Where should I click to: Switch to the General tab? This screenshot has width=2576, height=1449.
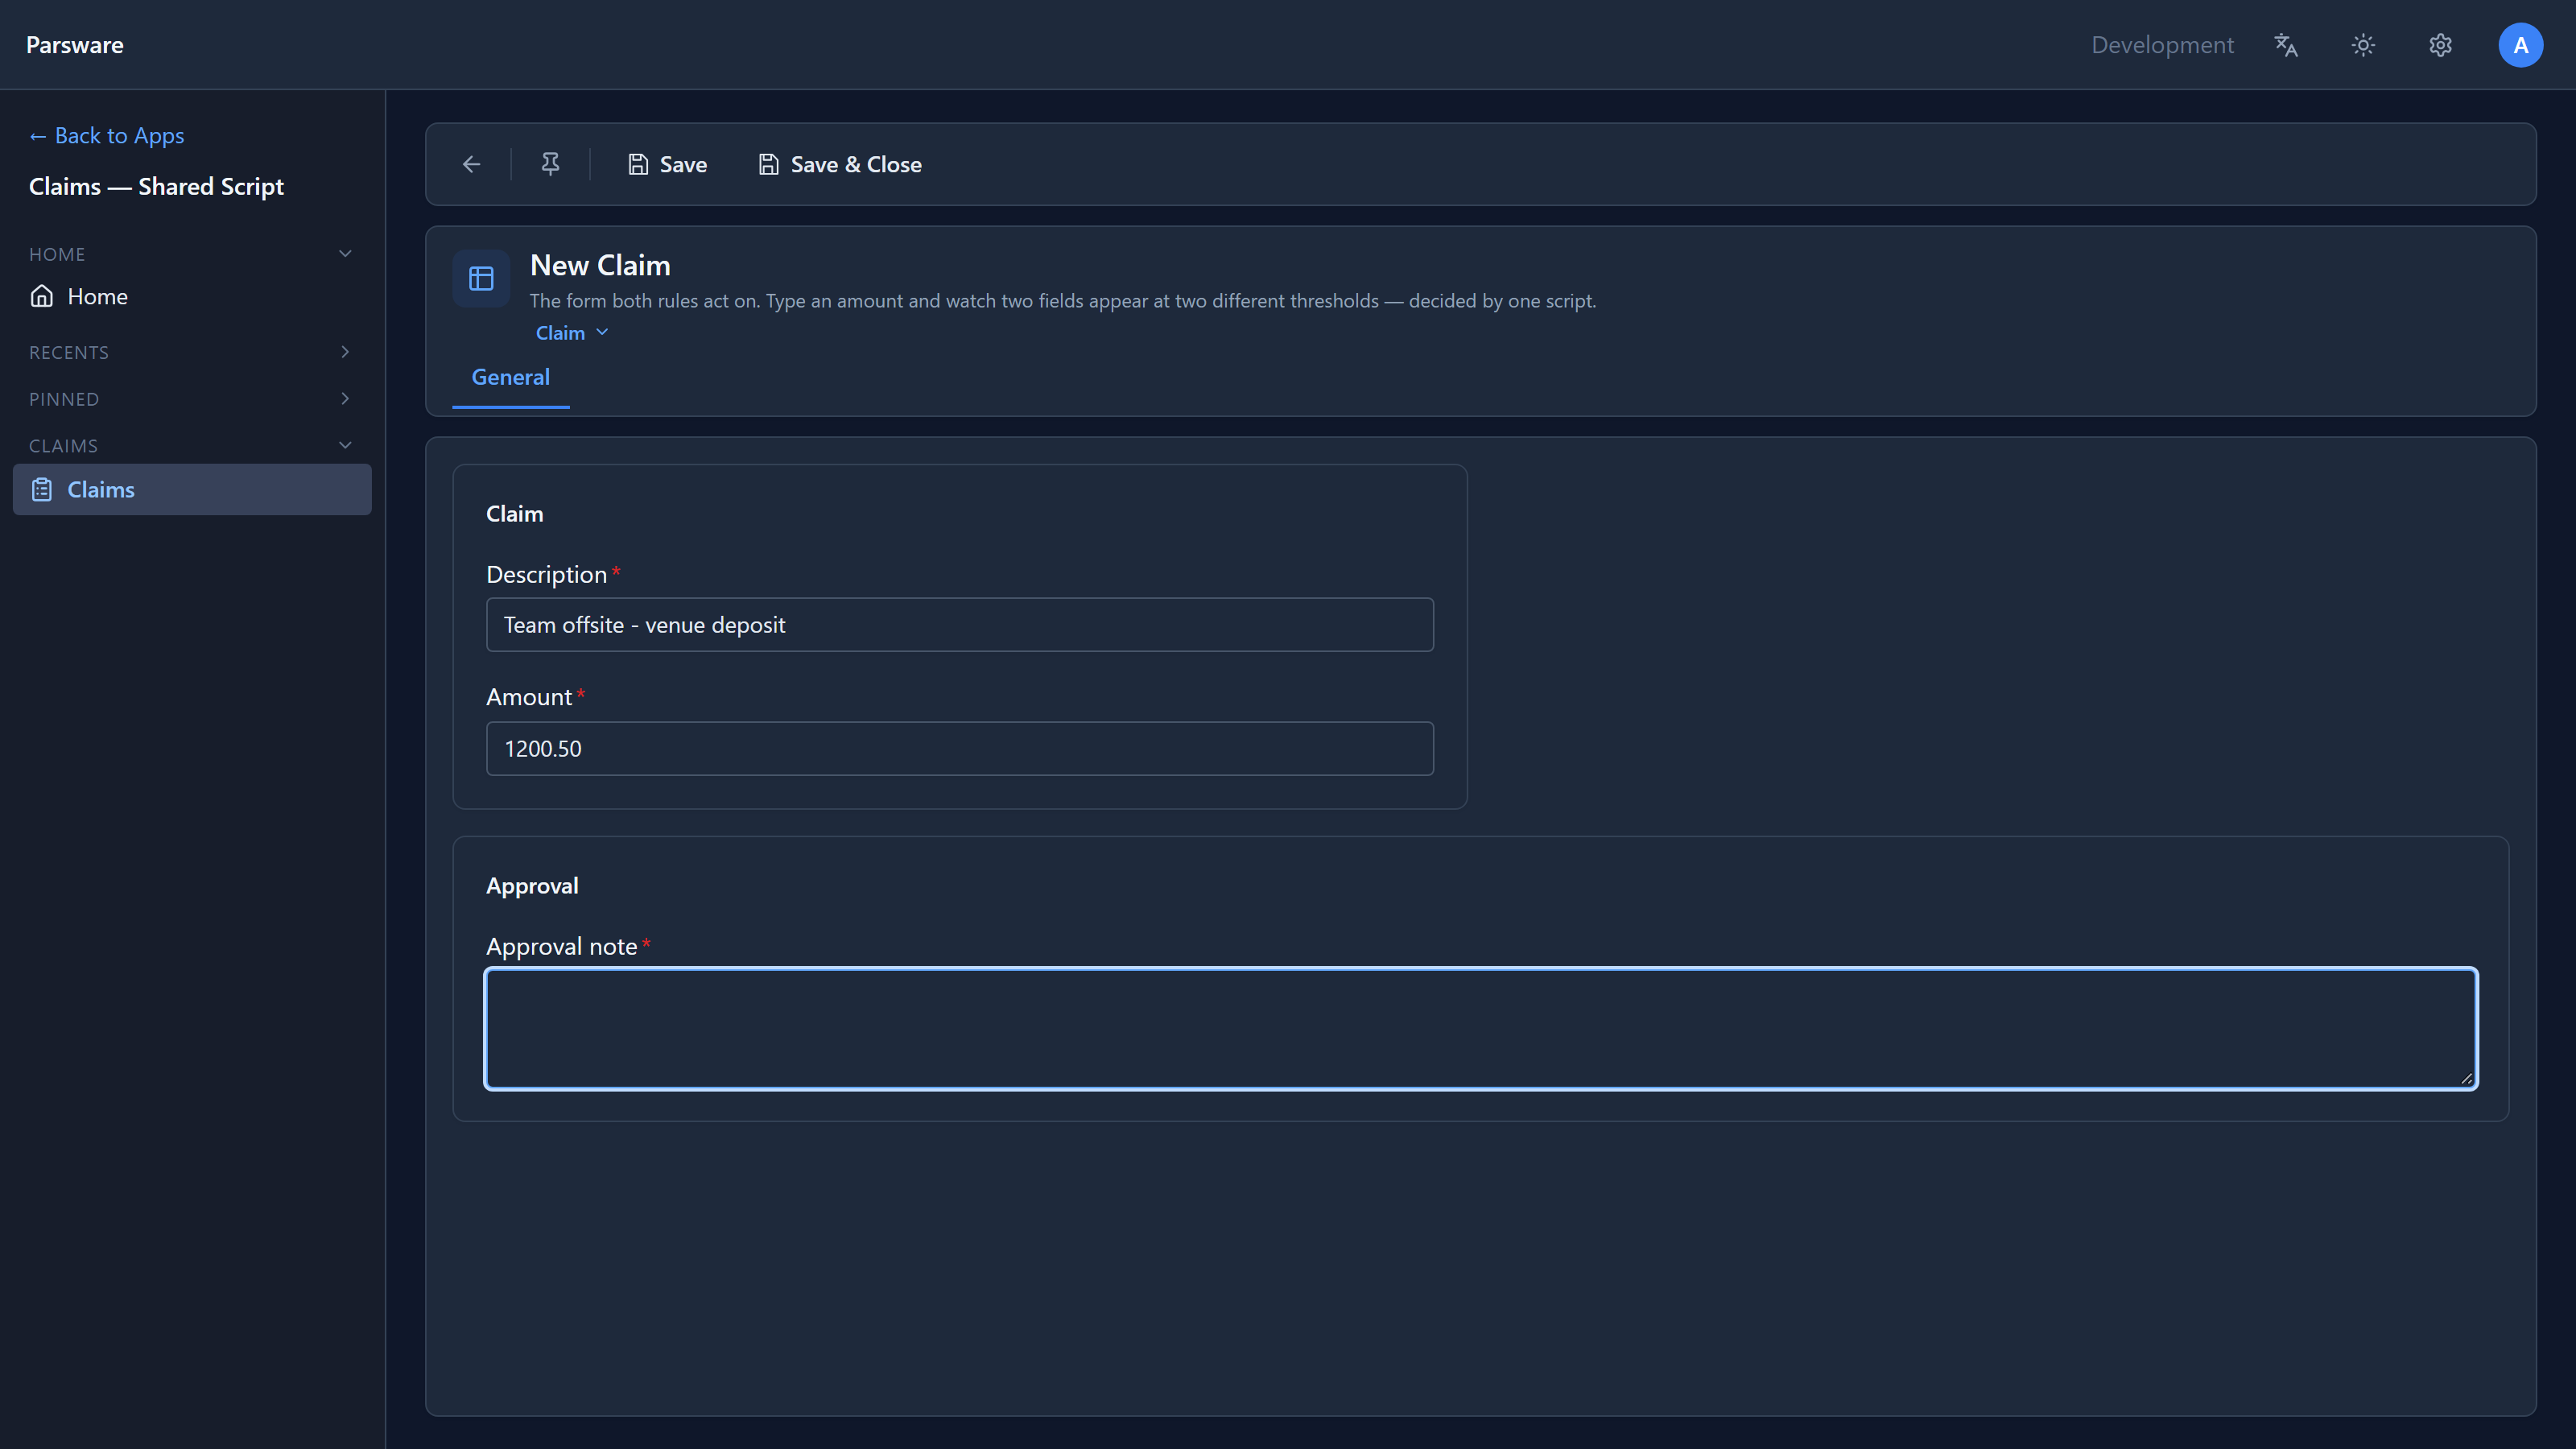511,377
